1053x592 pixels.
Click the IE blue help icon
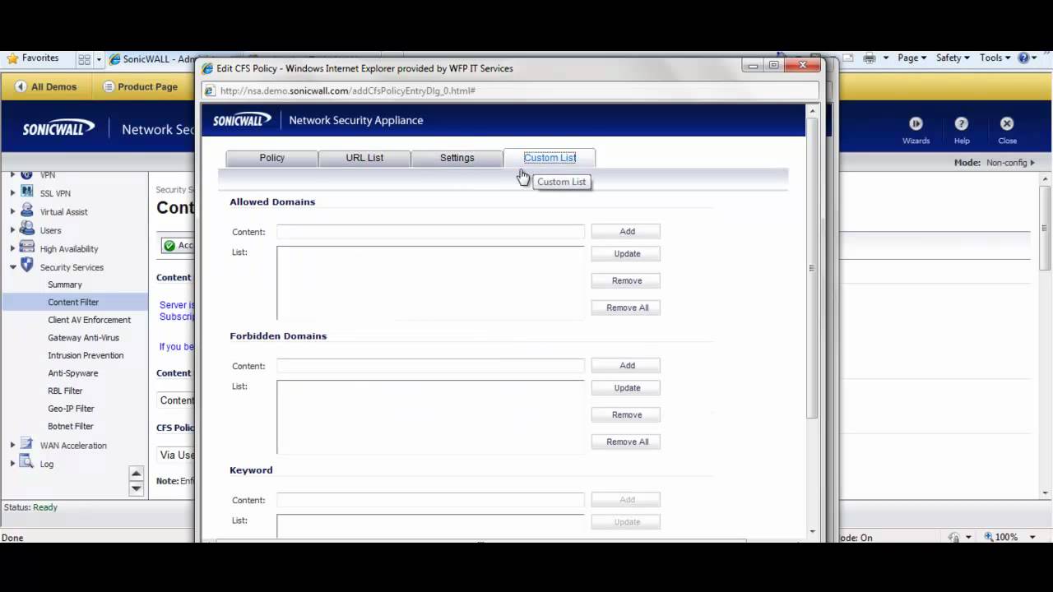[x=1023, y=58]
